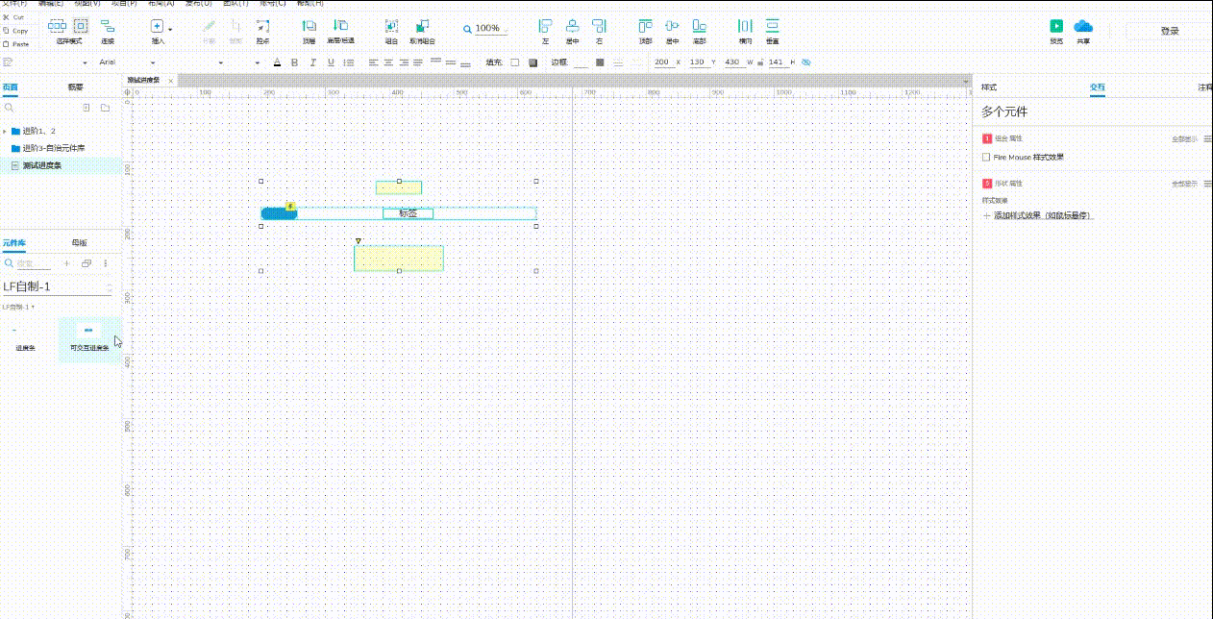Viewport: 1213px width, 619px height.
Task: Enable Fire Mouse 样式效果 checkbox
Action: point(986,157)
